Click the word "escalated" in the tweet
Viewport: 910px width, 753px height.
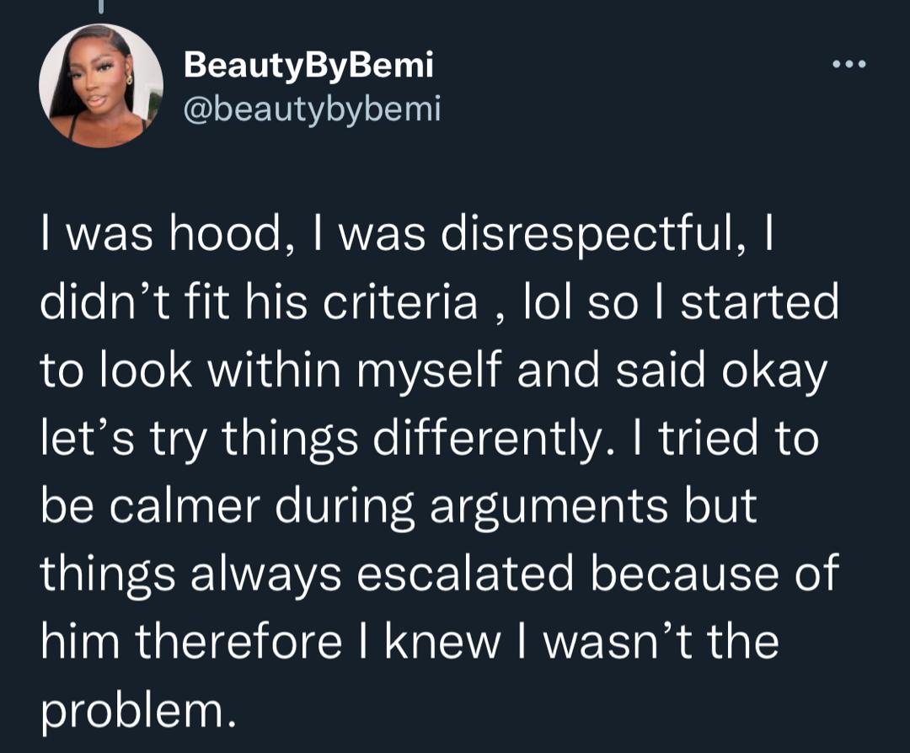click(x=490, y=574)
